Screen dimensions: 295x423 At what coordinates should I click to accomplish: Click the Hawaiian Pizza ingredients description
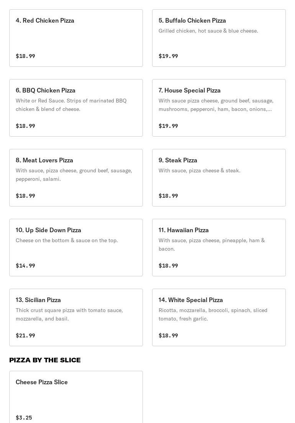point(212,245)
